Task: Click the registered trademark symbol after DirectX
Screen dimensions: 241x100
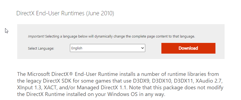Action: [71, 74]
